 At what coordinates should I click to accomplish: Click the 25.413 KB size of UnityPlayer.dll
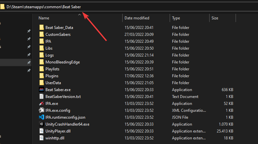pyautogui.click(x=225, y=131)
